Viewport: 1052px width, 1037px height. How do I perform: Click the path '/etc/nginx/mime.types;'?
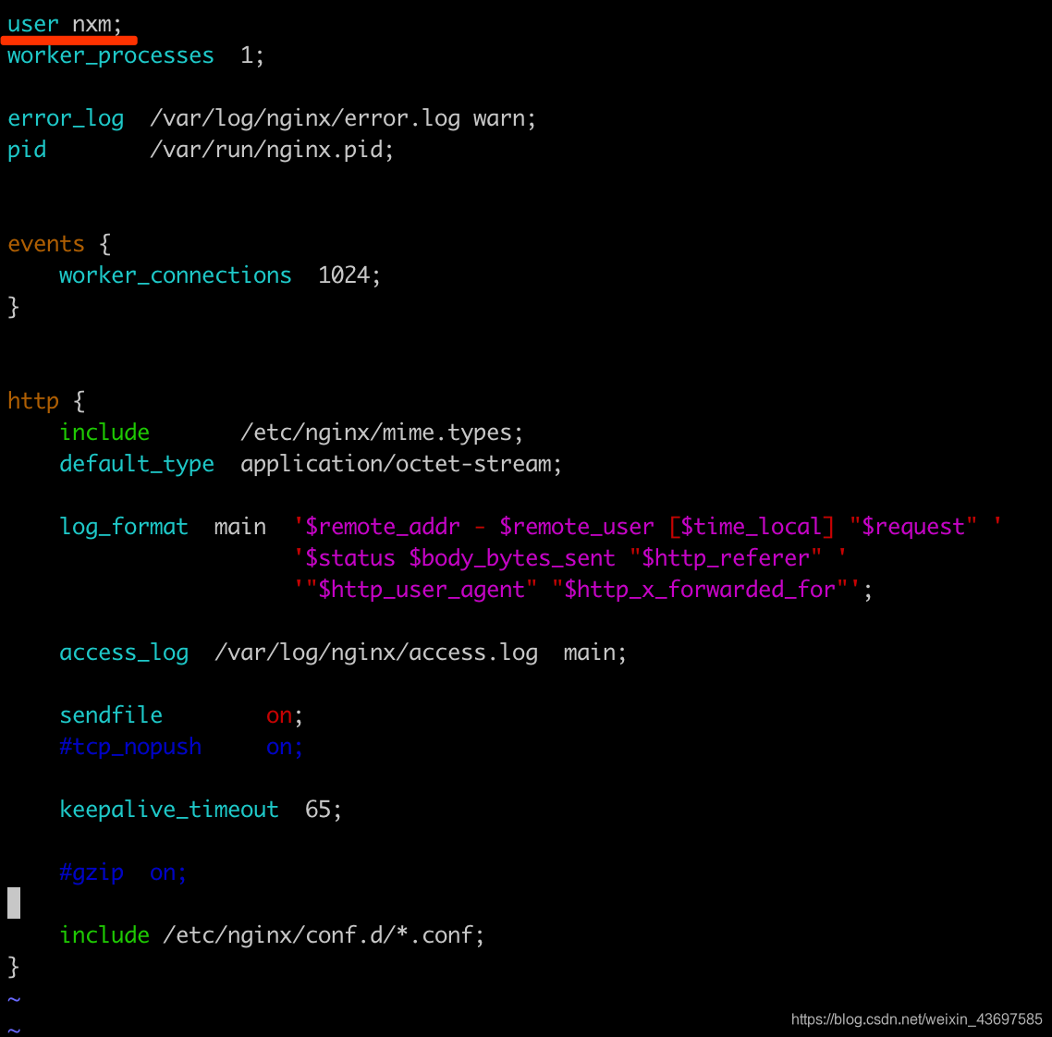[381, 433]
